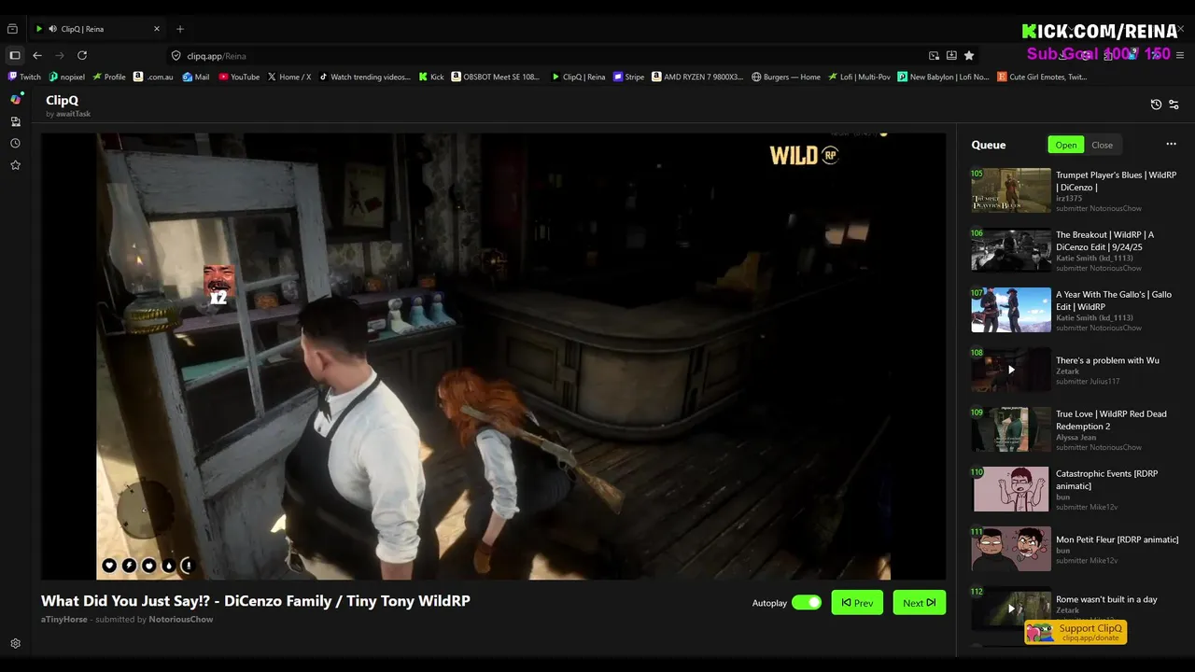Set queue to Close
The height and width of the screenshot is (672, 1195).
click(1102, 145)
